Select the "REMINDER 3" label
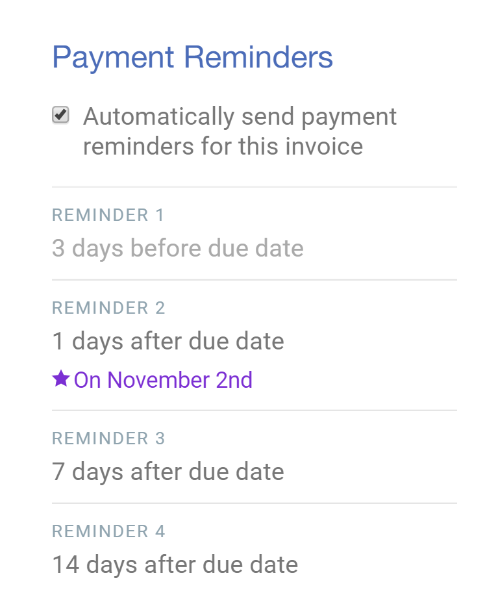Image resolution: width=498 pixels, height=595 pixels. coord(108,438)
